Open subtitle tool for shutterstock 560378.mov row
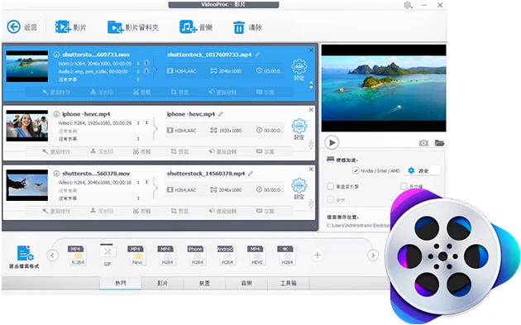521x325 pixels. [265, 211]
